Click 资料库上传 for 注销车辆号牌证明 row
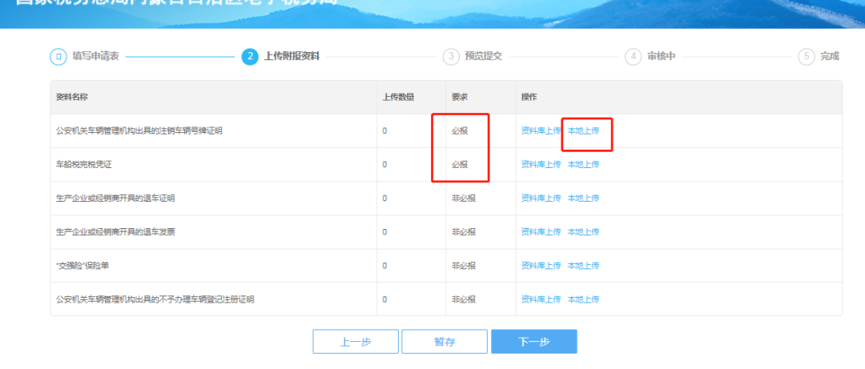865x369 pixels. 541,130
